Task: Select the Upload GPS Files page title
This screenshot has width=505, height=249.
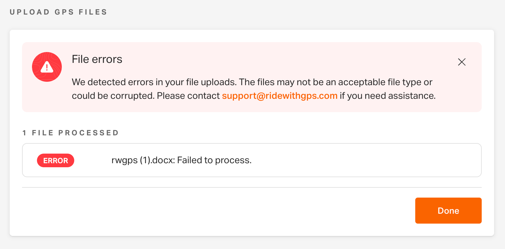Action: coord(58,12)
